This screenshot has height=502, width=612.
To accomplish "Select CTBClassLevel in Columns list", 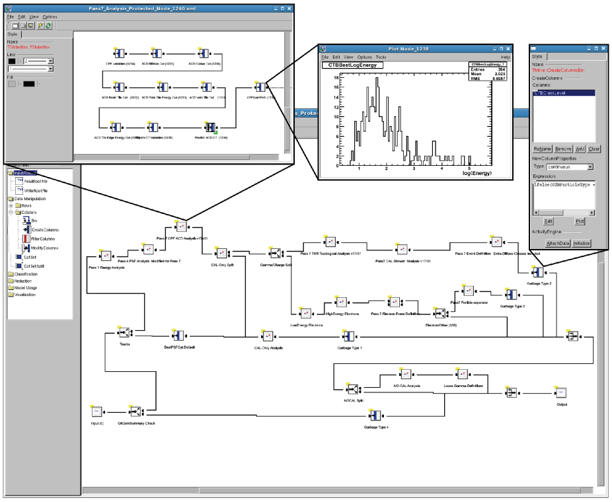I will [564, 93].
